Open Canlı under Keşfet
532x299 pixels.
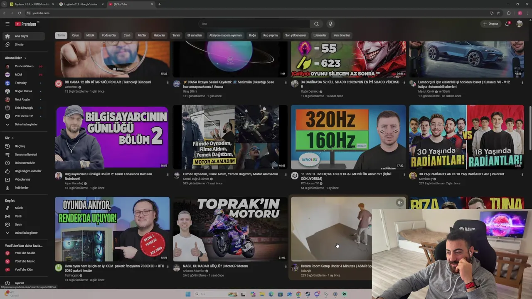[24, 216]
